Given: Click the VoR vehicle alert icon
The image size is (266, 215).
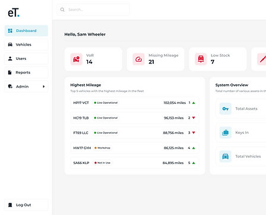Looking at the screenshot, I should click(x=77, y=59).
